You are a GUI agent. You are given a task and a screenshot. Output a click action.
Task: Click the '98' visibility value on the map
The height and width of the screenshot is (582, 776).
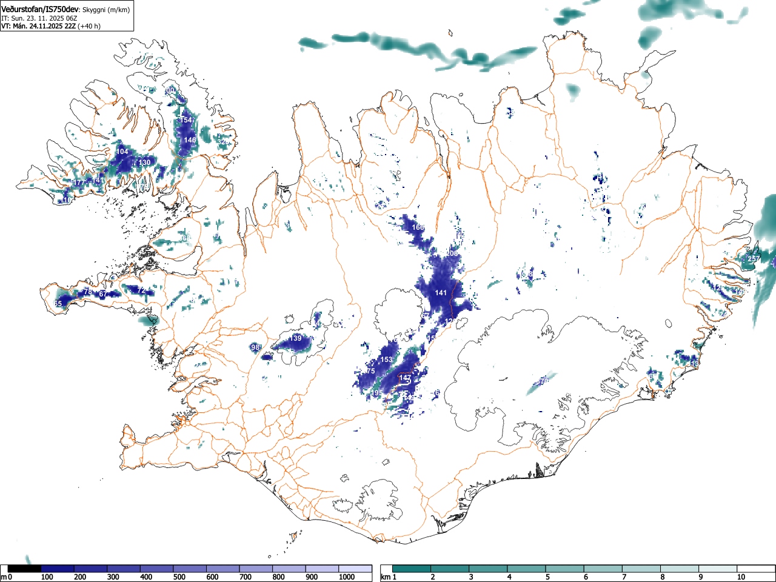pos(255,347)
